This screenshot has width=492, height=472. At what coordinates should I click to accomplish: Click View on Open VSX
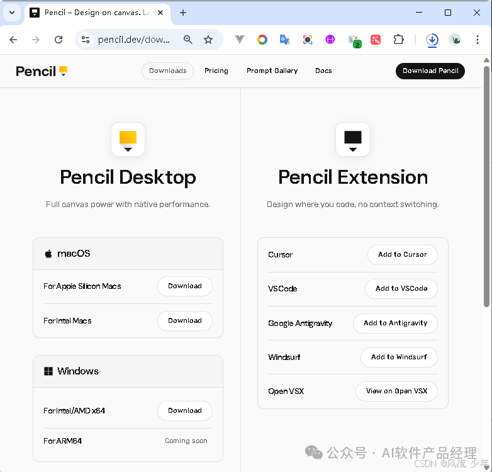click(x=396, y=391)
